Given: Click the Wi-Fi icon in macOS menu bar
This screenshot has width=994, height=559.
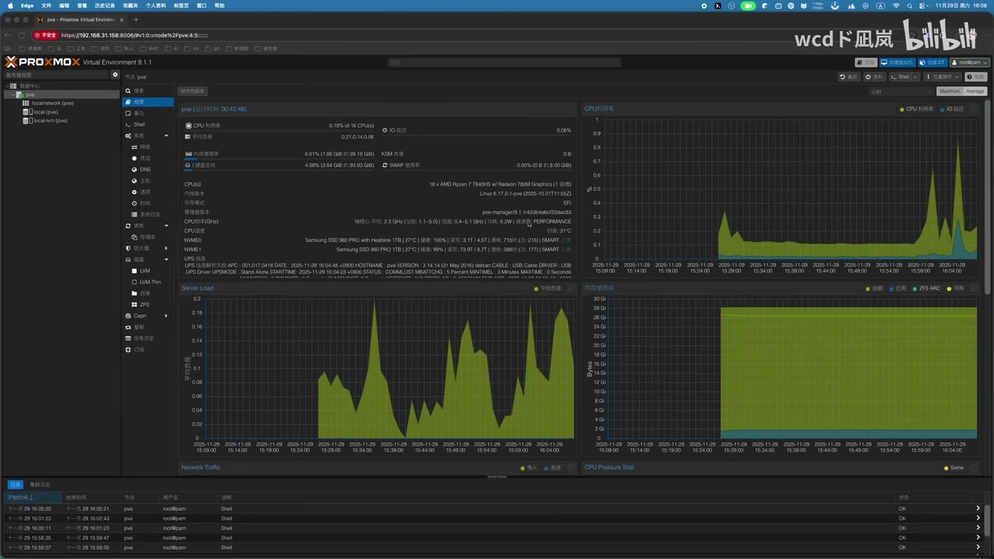Looking at the screenshot, I should click(896, 5).
